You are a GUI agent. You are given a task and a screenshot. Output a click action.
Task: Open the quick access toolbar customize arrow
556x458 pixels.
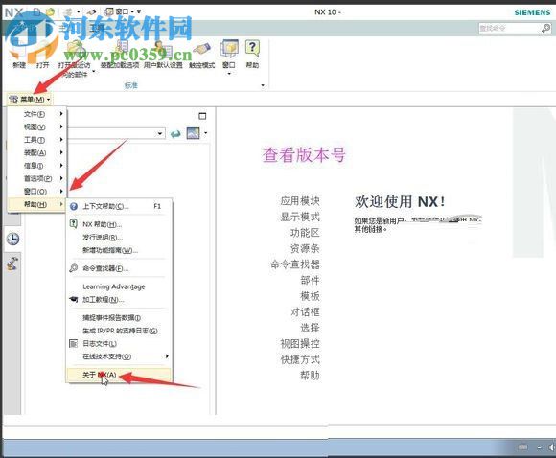tap(139, 11)
